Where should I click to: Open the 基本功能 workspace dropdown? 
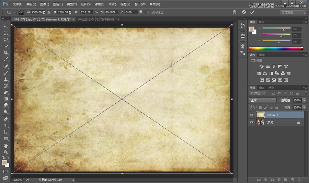click(293, 12)
